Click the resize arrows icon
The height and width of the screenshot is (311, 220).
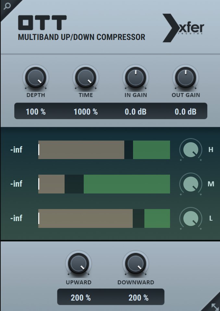point(215,306)
